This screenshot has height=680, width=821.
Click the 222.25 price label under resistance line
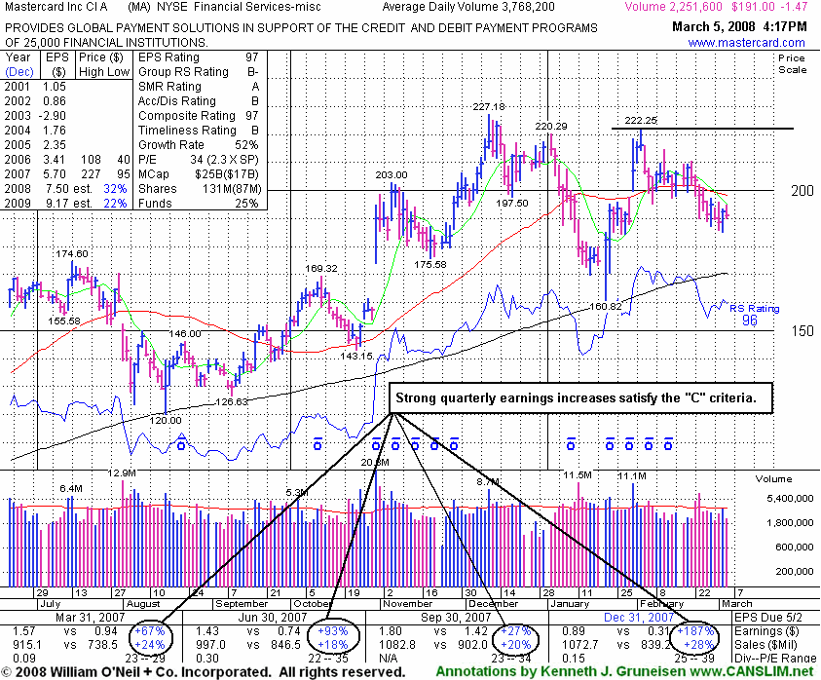641,121
